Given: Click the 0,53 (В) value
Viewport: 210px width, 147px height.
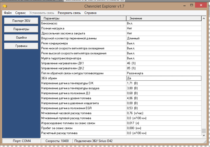Looking at the screenshot, I should (164, 108).
